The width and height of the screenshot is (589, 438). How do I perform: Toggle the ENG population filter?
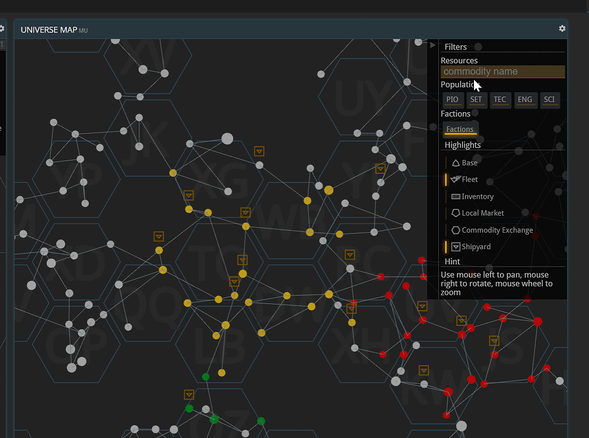tap(525, 100)
